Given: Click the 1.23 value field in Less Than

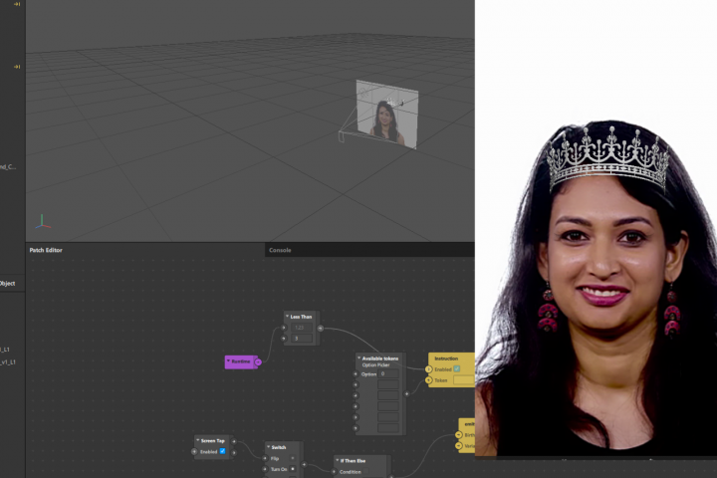Looking at the screenshot, I should pos(302,328).
